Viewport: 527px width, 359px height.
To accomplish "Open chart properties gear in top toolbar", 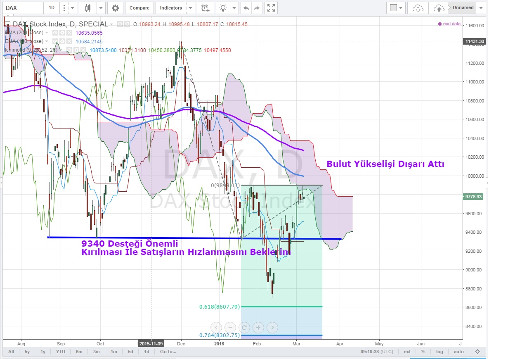I will pos(115,8).
